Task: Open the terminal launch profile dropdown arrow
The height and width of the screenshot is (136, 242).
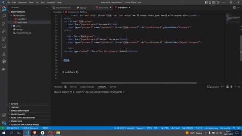Action: (x=223, y=87)
